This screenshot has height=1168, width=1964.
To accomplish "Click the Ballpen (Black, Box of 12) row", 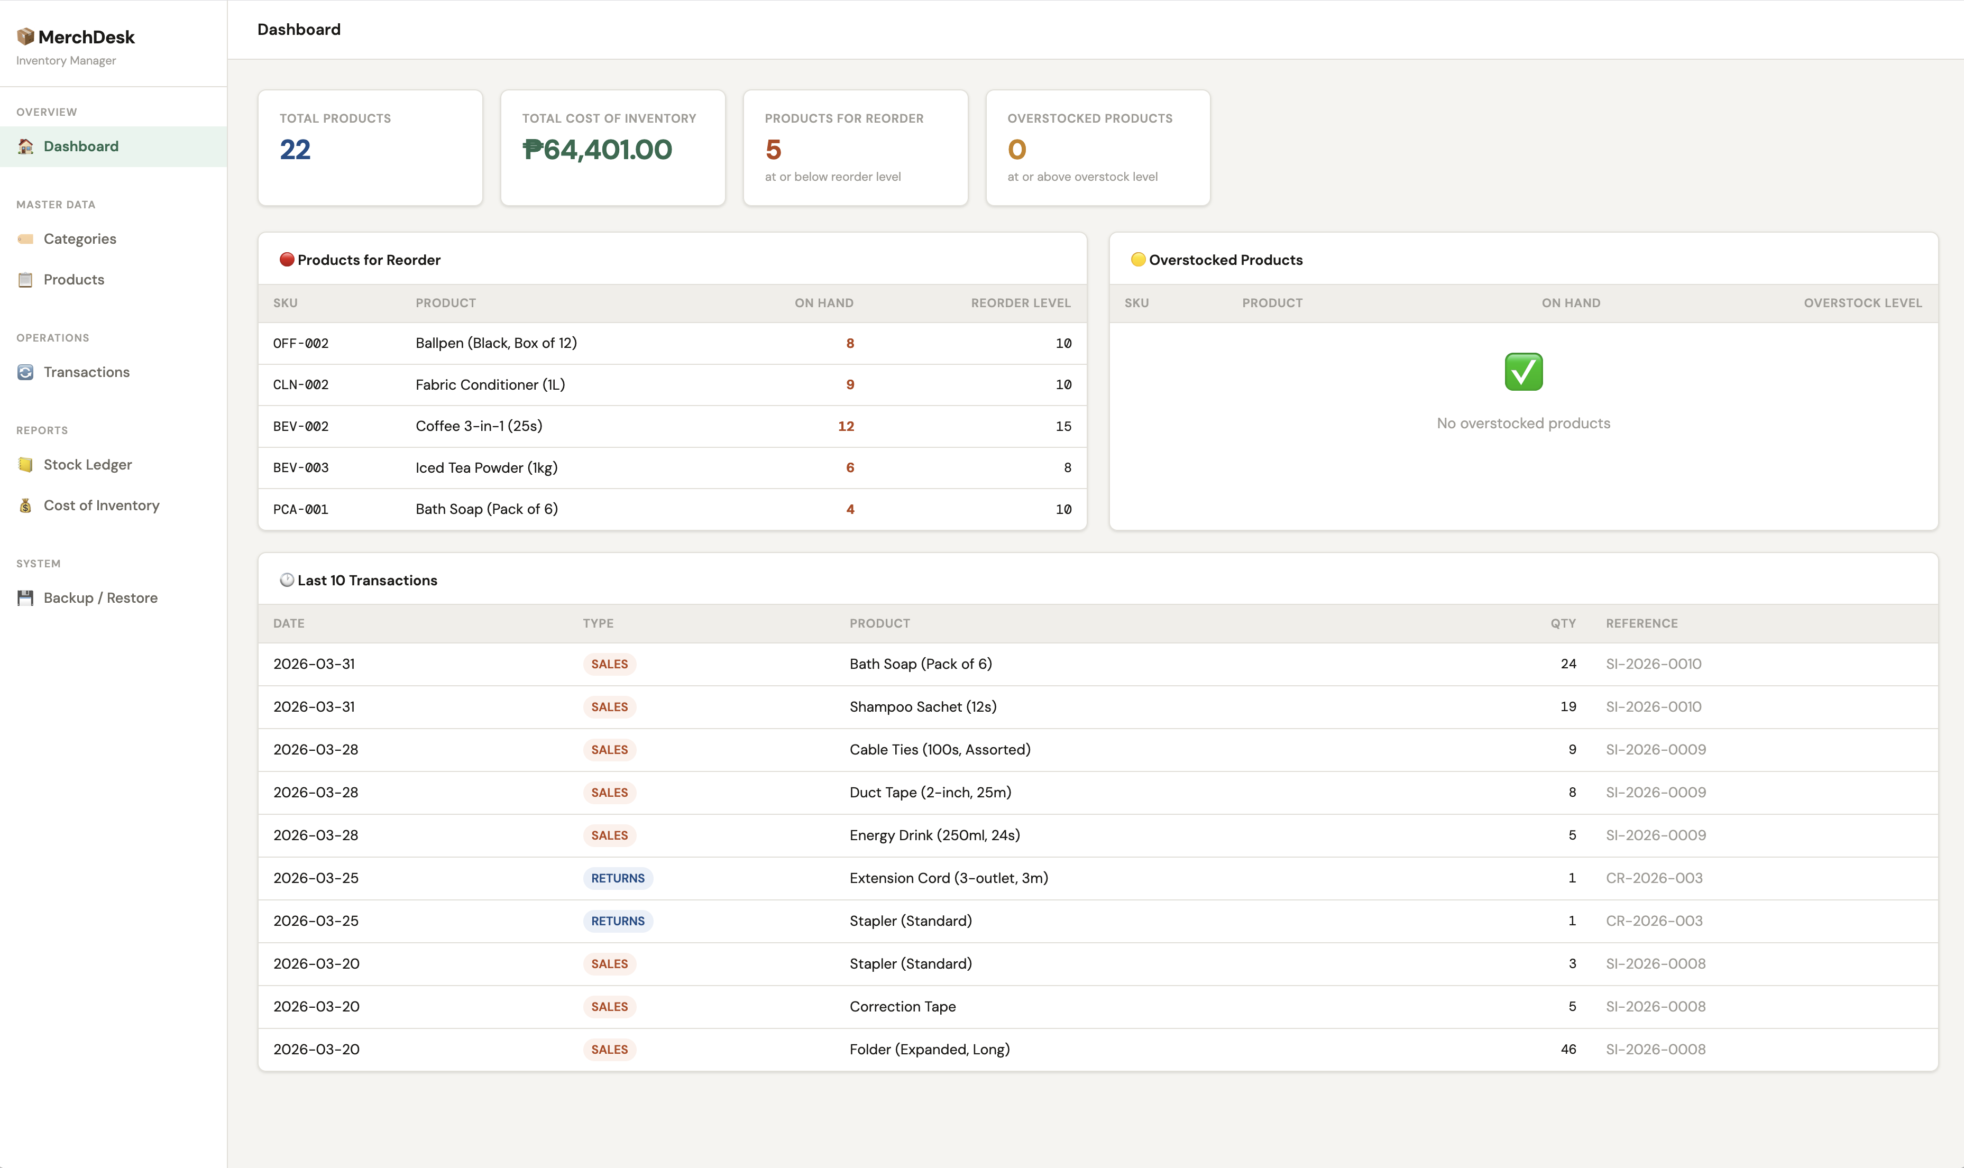I will tap(496, 343).
